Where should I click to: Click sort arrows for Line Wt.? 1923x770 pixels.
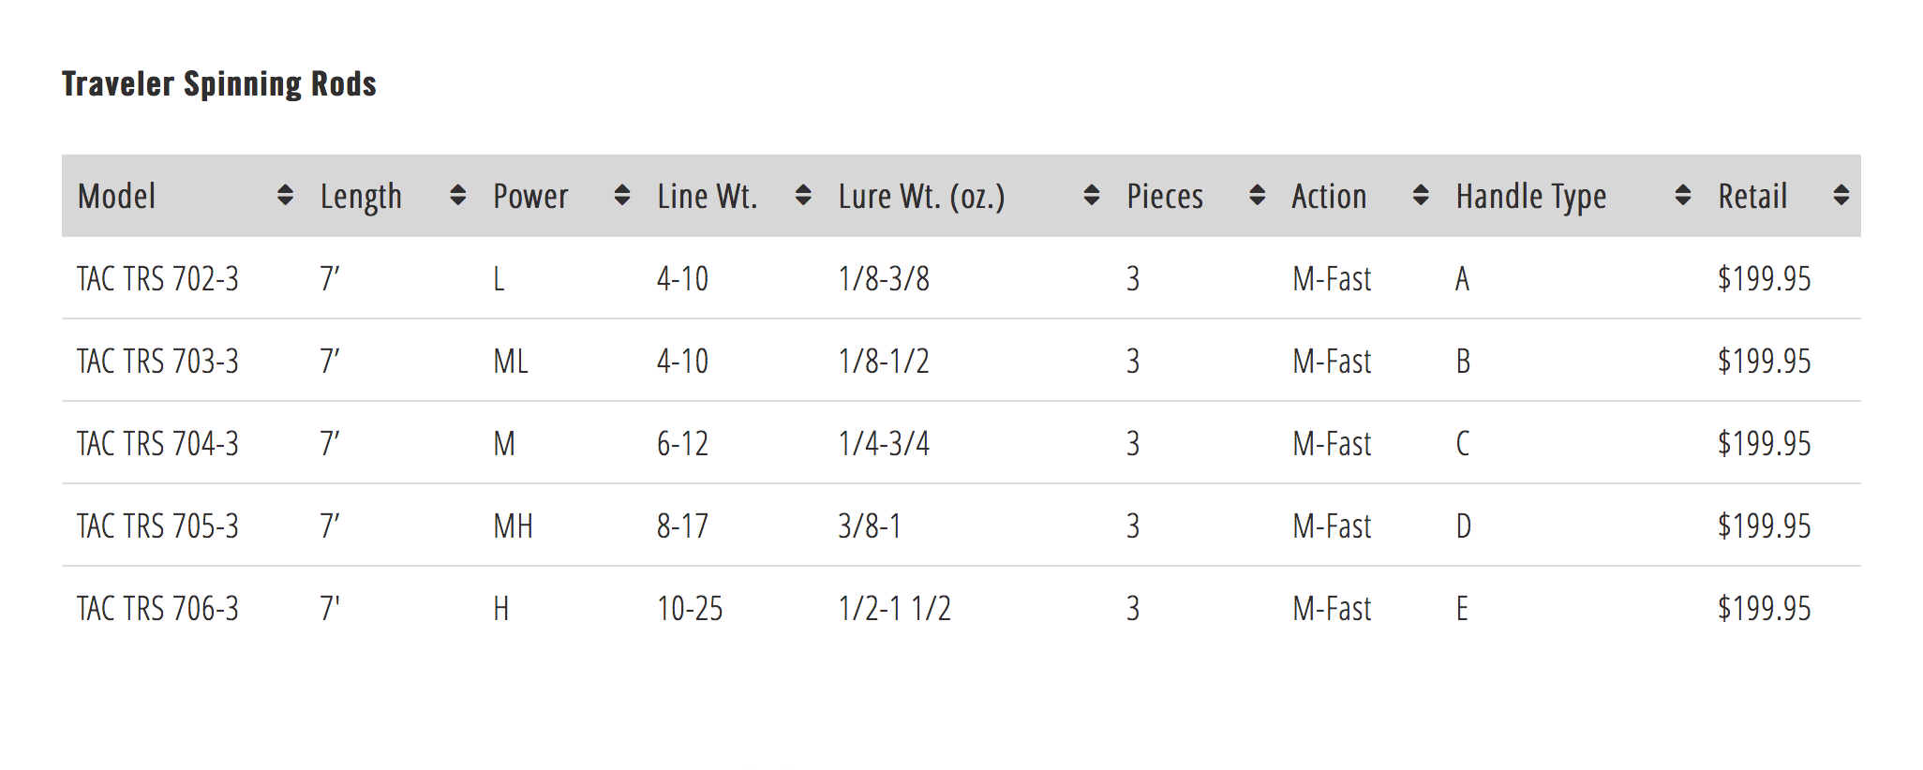tap(802, 196)
